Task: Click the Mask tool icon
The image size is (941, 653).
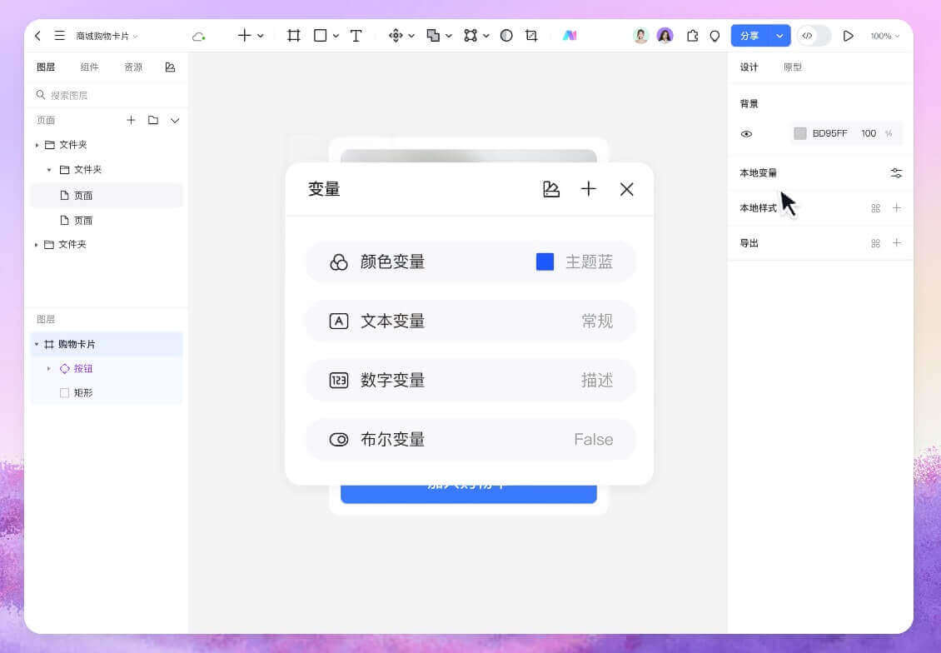Action: pyautogui.click(x=505, y=36)
